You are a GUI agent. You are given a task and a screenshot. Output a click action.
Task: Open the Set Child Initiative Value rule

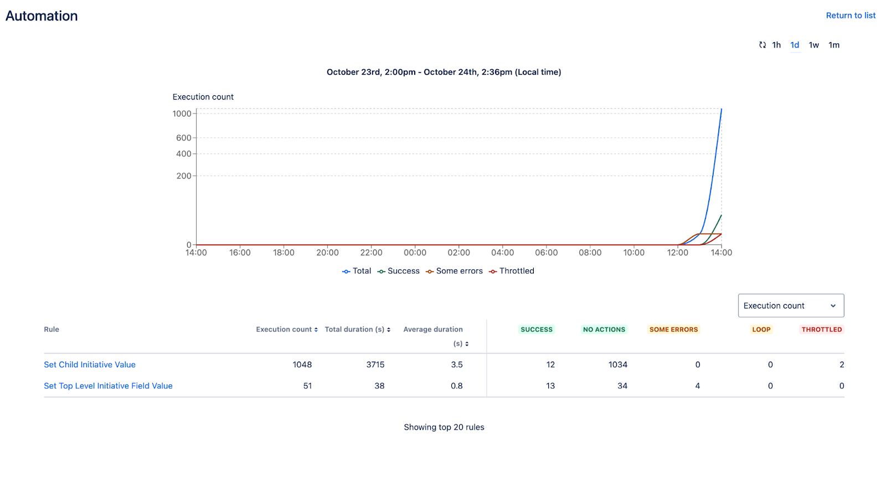pos(90,365)
